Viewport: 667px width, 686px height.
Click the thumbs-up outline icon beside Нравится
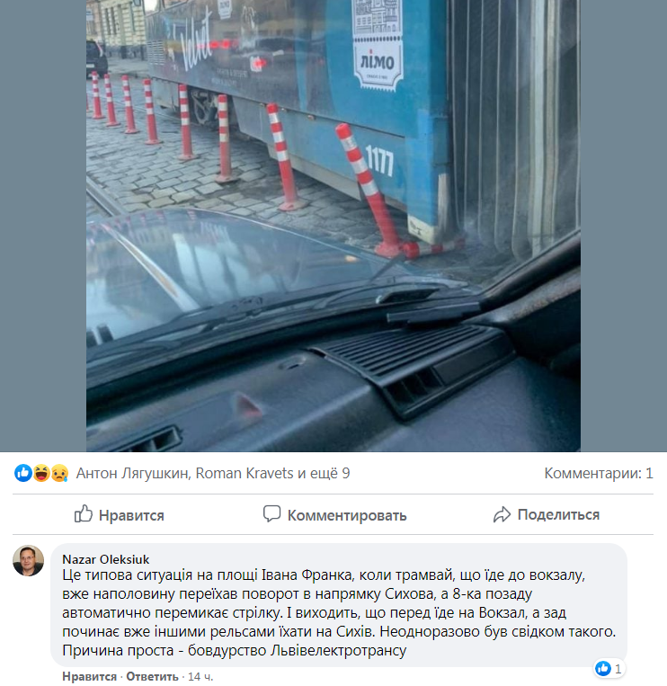coord(83,513)
